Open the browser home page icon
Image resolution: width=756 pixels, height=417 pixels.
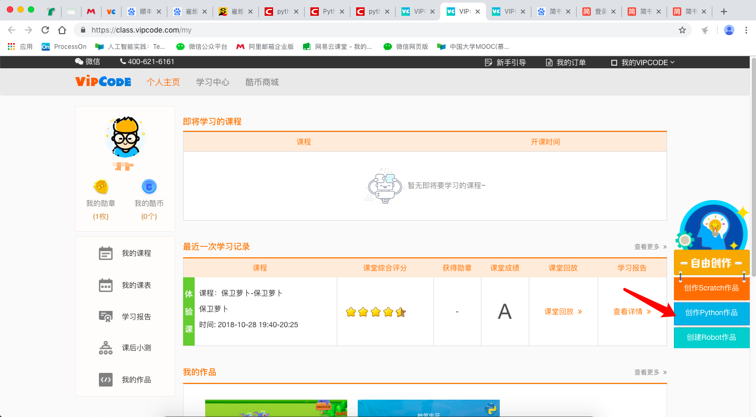pos(62,30)
